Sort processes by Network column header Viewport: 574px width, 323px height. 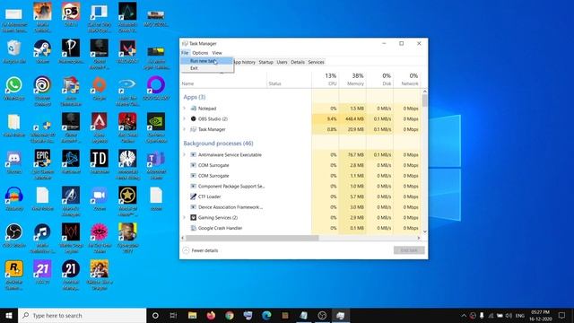[406, 80]
